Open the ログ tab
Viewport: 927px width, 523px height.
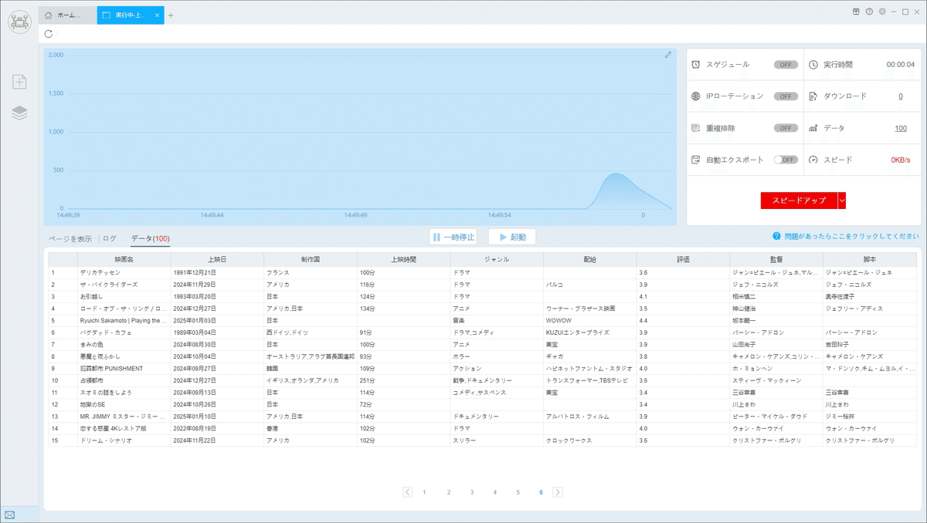pyautogui.click(x=110, y=239)
